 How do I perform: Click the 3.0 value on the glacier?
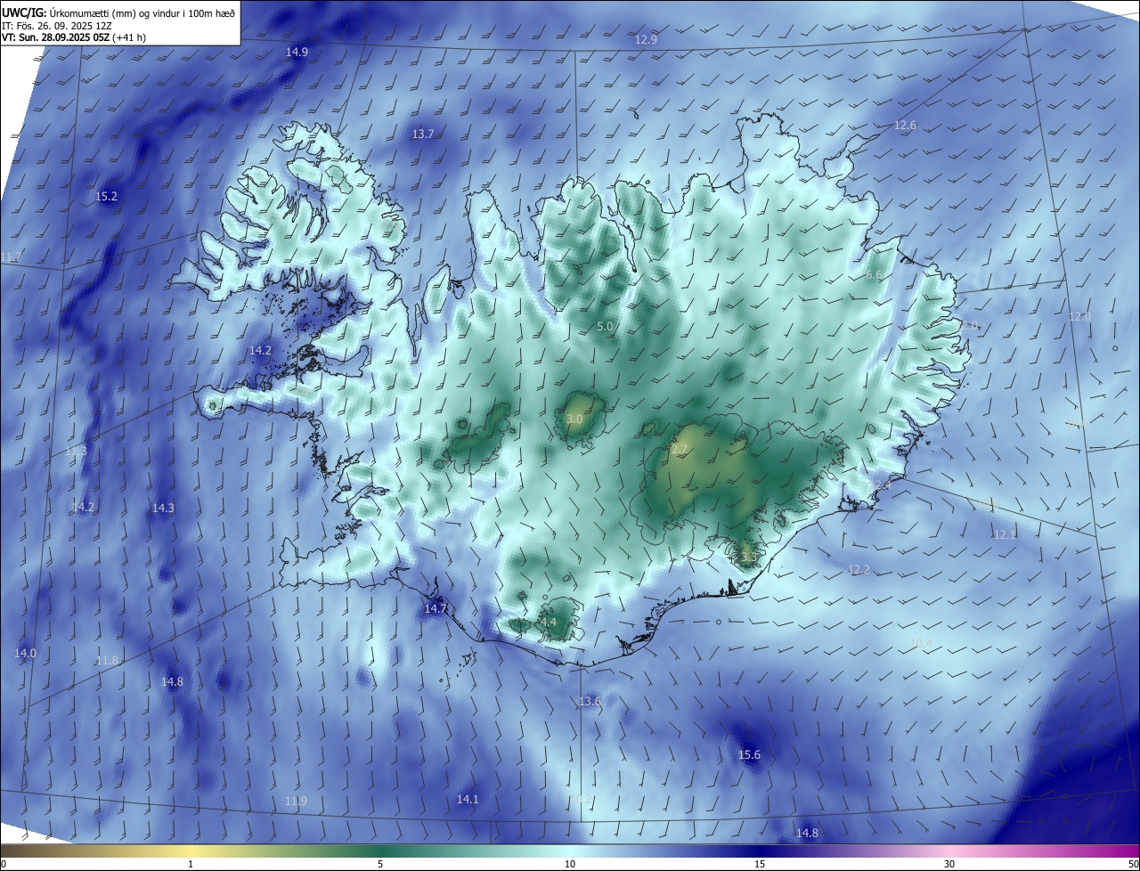tap(574, 419)
